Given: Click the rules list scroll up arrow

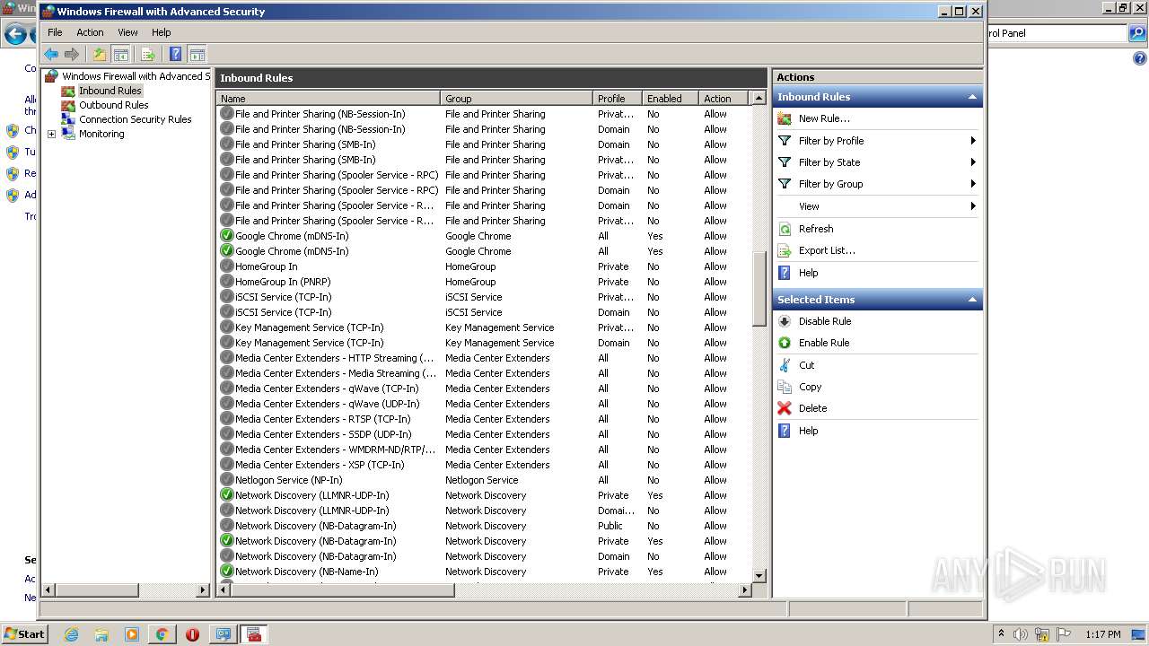Looking at the screenshot, I should pos(759,99).
